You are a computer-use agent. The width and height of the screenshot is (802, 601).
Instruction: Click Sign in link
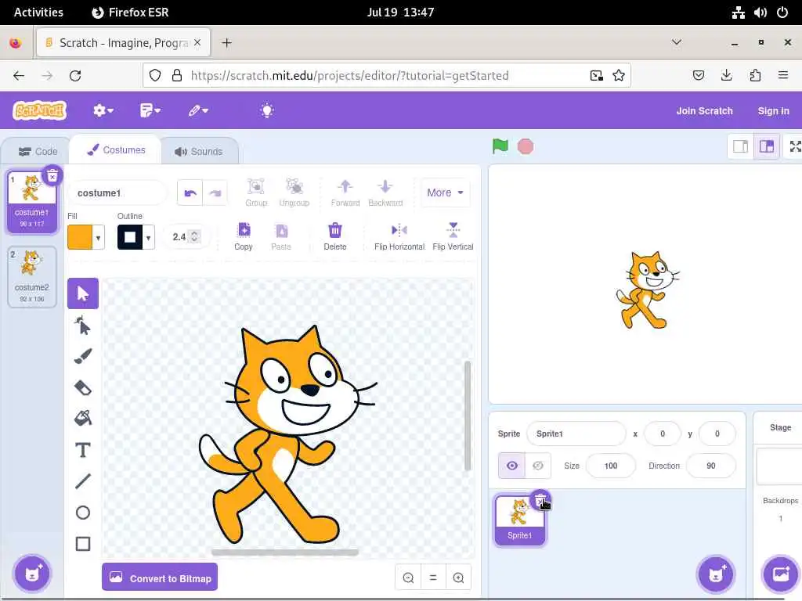(x=773, y=111)
